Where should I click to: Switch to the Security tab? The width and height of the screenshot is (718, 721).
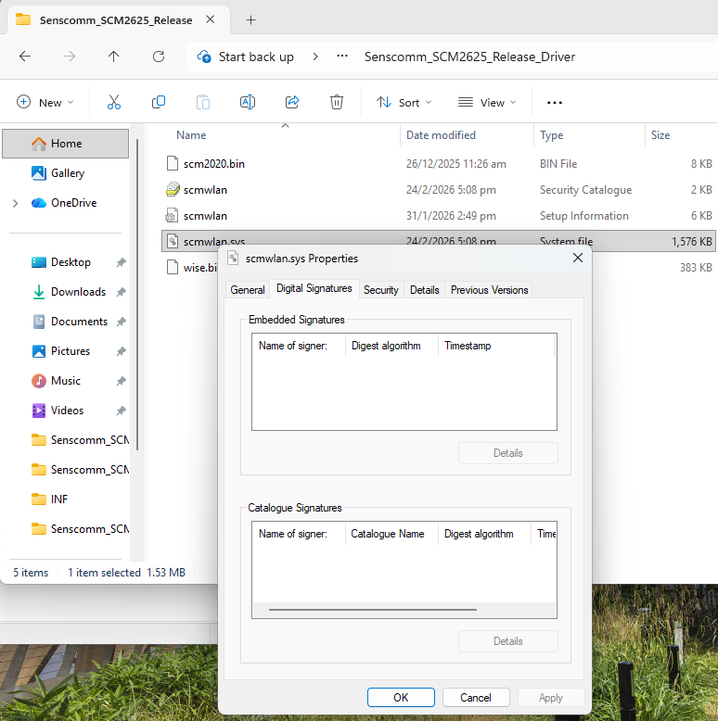380,290
